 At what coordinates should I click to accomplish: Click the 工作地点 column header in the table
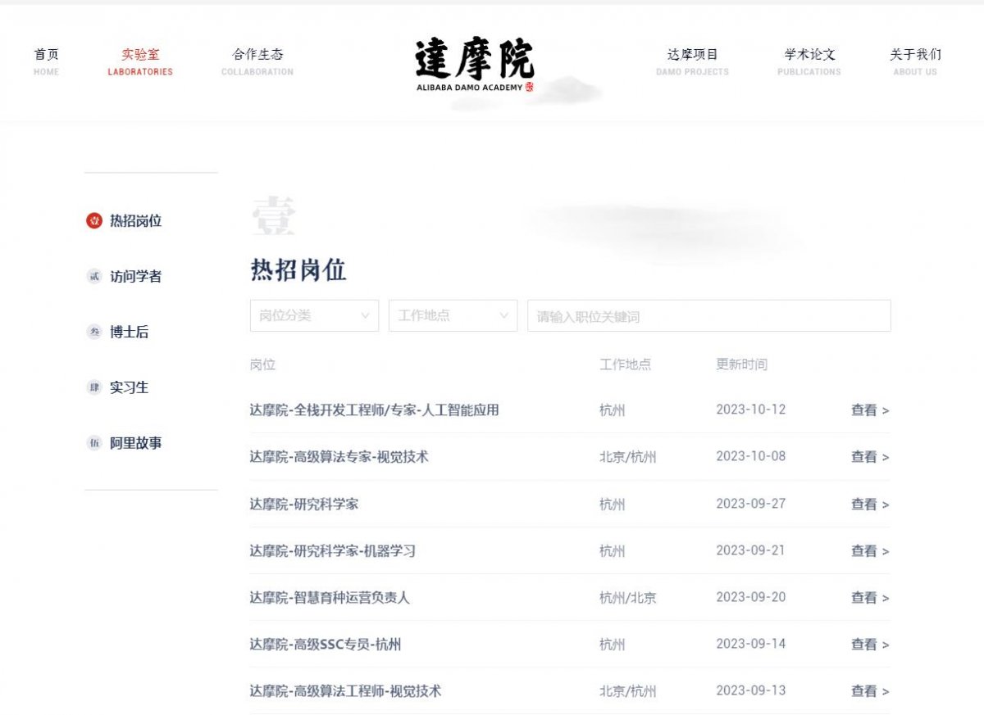coord(626,364)
